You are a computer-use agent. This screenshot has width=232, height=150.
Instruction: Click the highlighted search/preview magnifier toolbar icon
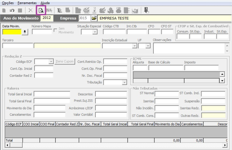(x=41, y=10)
